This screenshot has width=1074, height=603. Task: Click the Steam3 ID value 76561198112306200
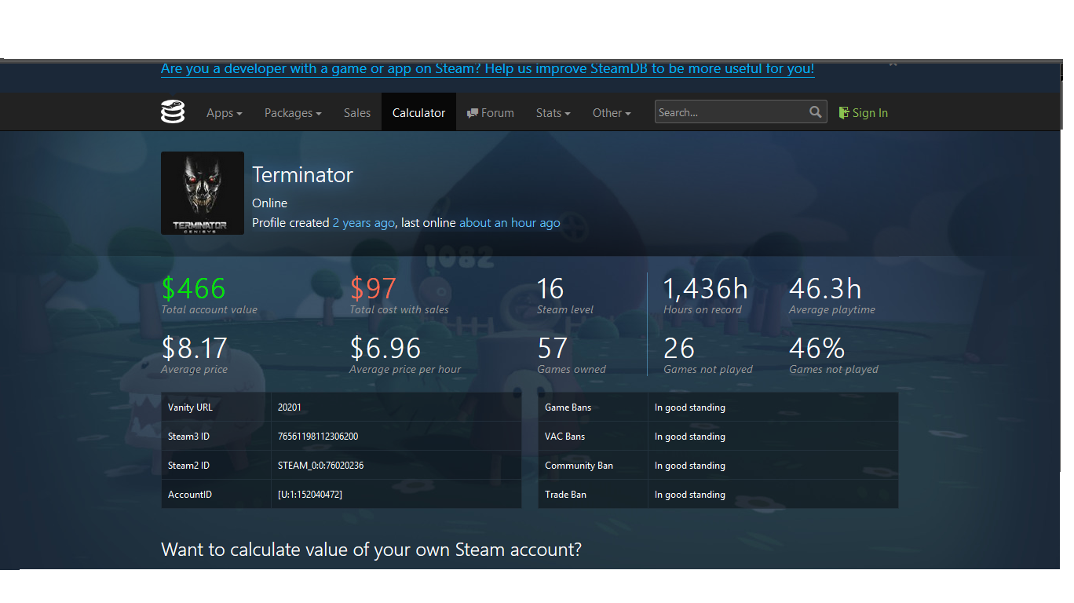(318, 437)
